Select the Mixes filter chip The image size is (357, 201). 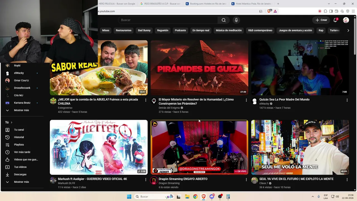[x=106, y=30]
